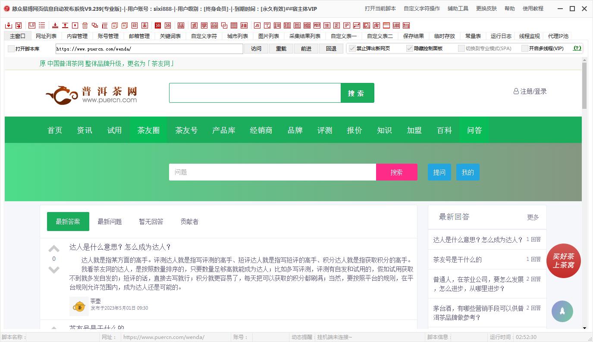Click the 挂 toolbar icon
The width and height of the screenshot is (593, 342).
pos(244,25)
